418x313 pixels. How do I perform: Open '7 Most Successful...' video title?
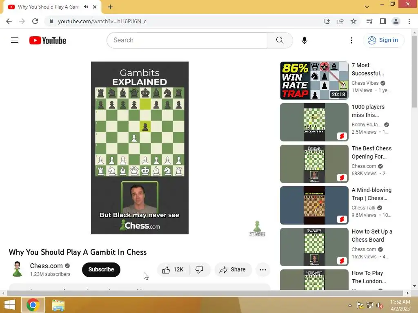tap(368, 69)
